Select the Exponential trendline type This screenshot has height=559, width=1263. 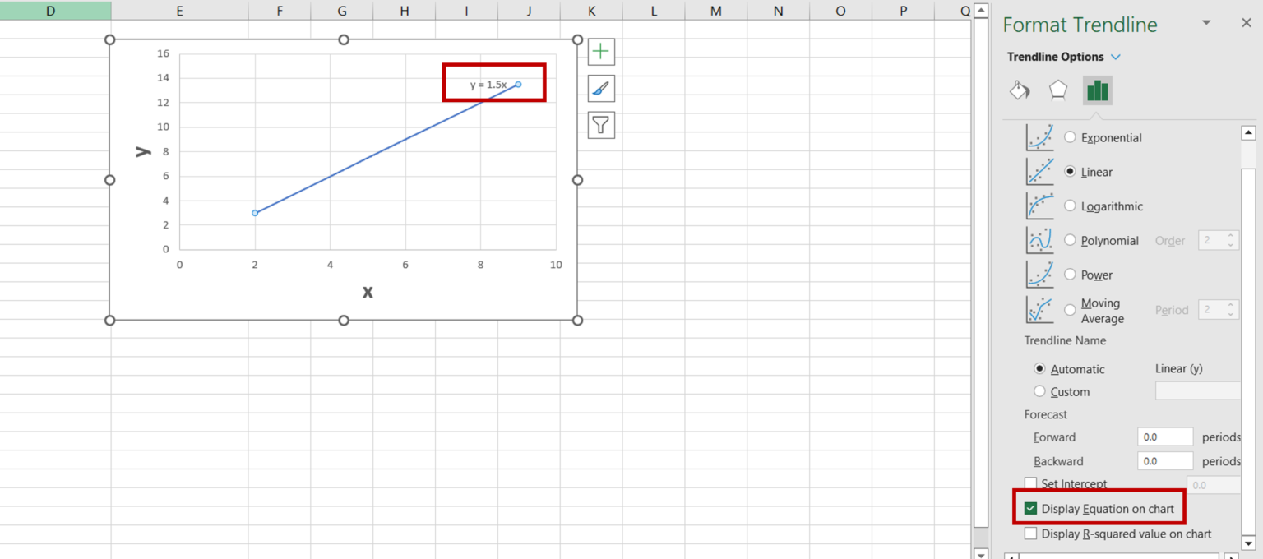(1070, 137)
